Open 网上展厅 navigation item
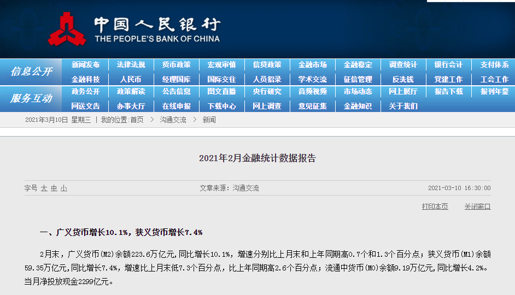Screen dimensions: 515x295 tap(403, 92)
